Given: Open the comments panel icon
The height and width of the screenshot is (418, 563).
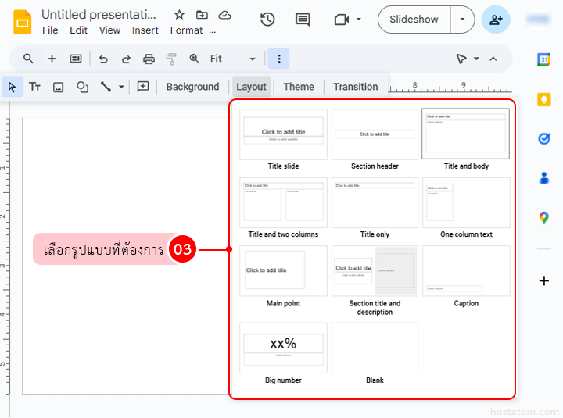Looking at the screenshot, I should tap(303, 20).
